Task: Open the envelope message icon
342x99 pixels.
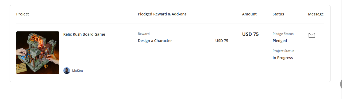Action: [312, 35]
